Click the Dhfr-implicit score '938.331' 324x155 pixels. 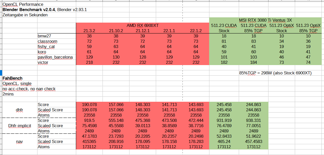pos(253,120)
